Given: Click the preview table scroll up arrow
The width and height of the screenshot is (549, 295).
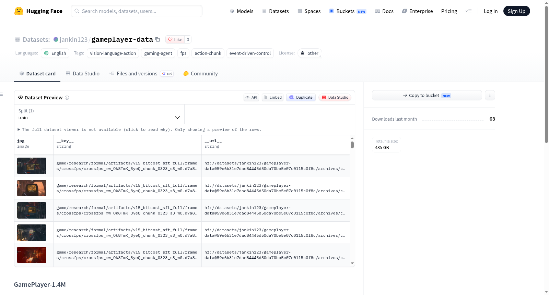Looking at the screenshot, I should point(352,138).
